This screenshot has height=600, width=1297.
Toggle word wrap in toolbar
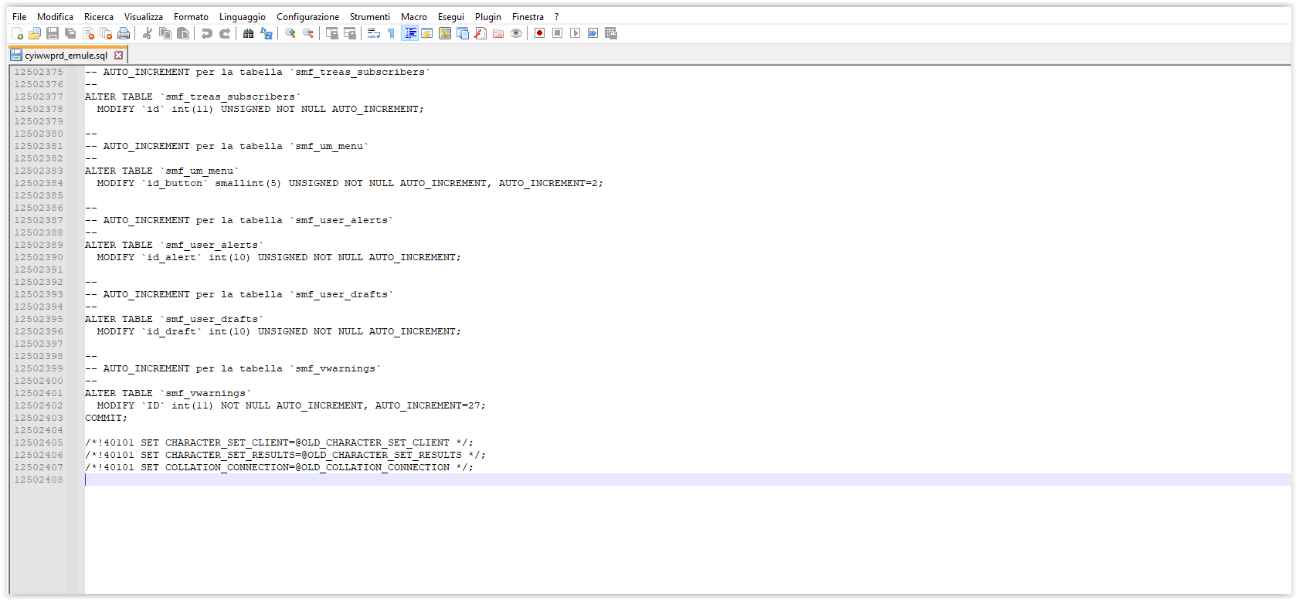[x=373, y=33]
